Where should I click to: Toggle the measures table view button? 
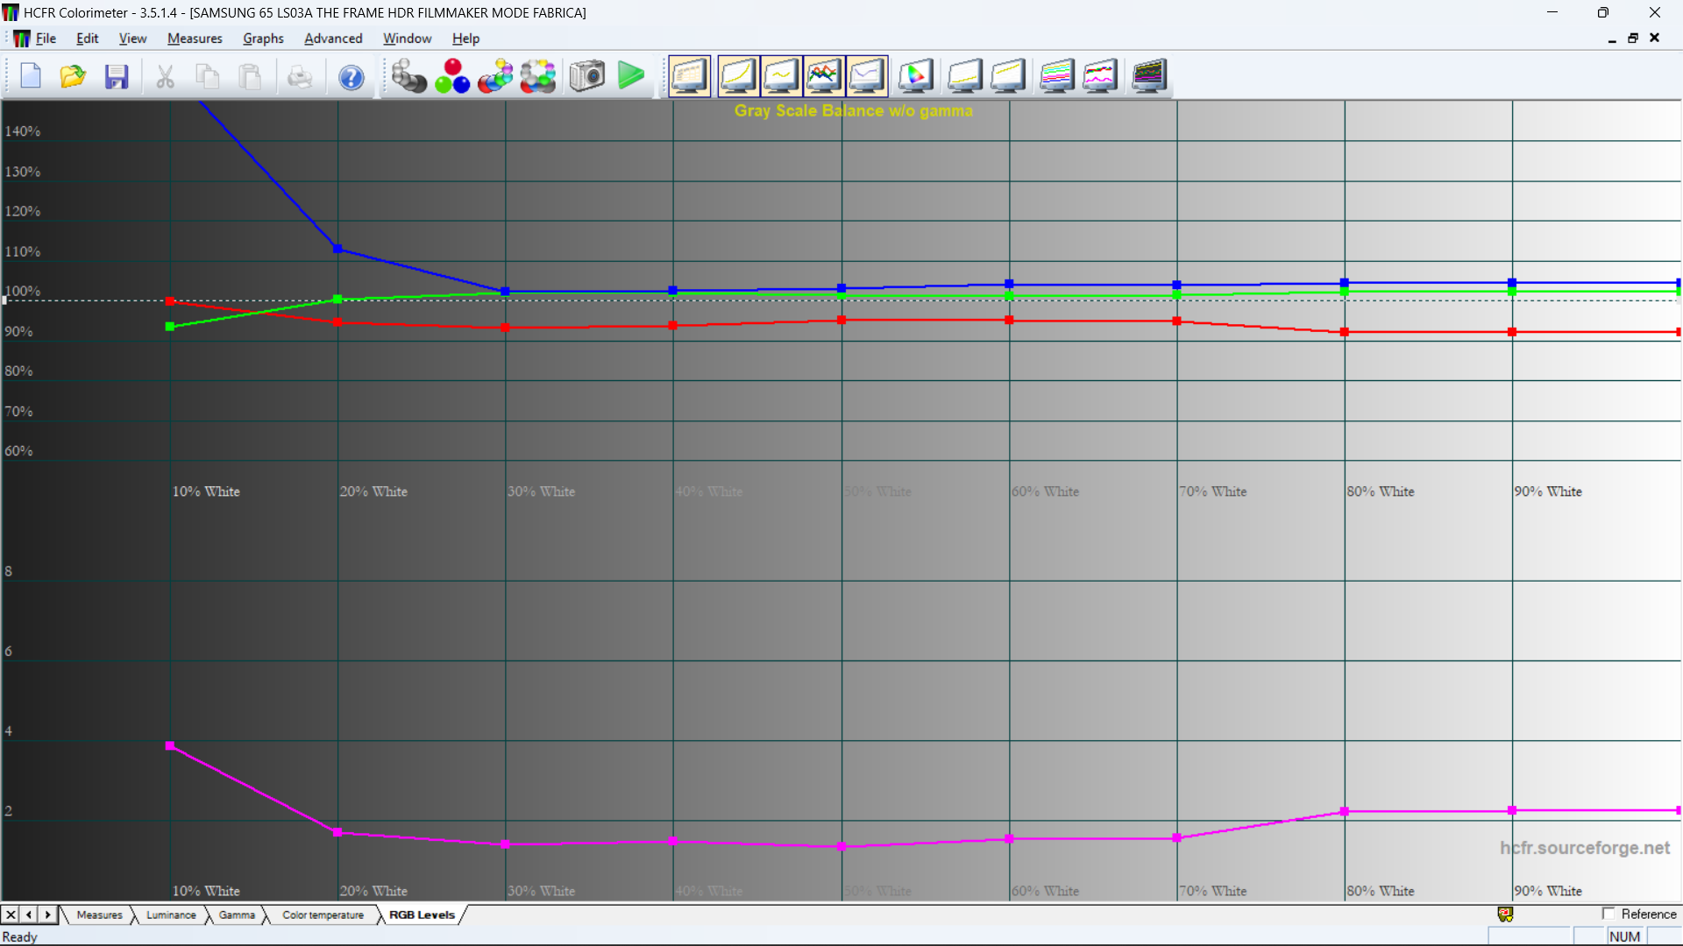coord(689,76)
